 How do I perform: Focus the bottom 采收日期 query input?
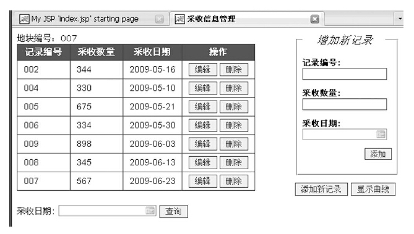click(x=107, y=211)
